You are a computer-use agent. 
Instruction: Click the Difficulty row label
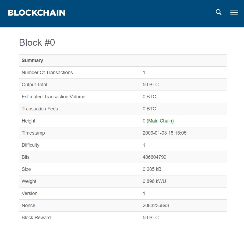click(30, 145)
